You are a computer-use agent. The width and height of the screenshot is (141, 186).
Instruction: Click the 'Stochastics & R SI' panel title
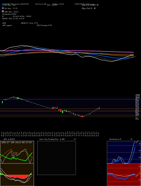[x=121, y=139]
